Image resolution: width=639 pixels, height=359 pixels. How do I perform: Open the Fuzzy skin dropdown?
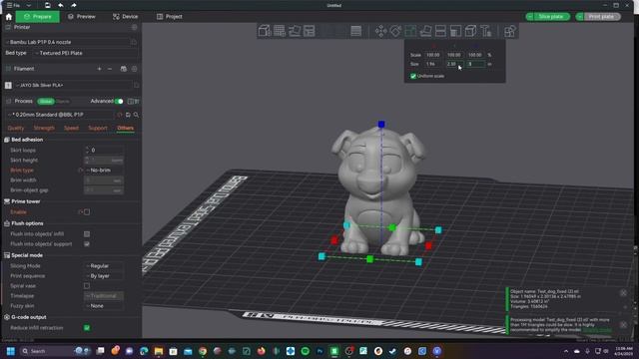click(104, 306)
